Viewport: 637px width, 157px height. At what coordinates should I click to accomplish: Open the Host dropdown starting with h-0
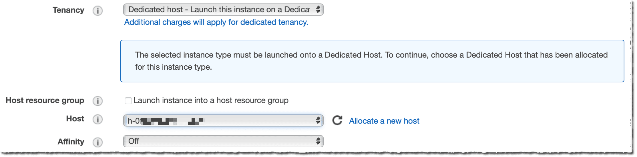[x=223, y=120]
